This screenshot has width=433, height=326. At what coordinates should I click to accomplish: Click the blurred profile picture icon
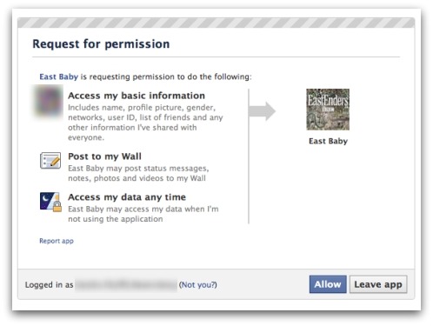[48, 101]
